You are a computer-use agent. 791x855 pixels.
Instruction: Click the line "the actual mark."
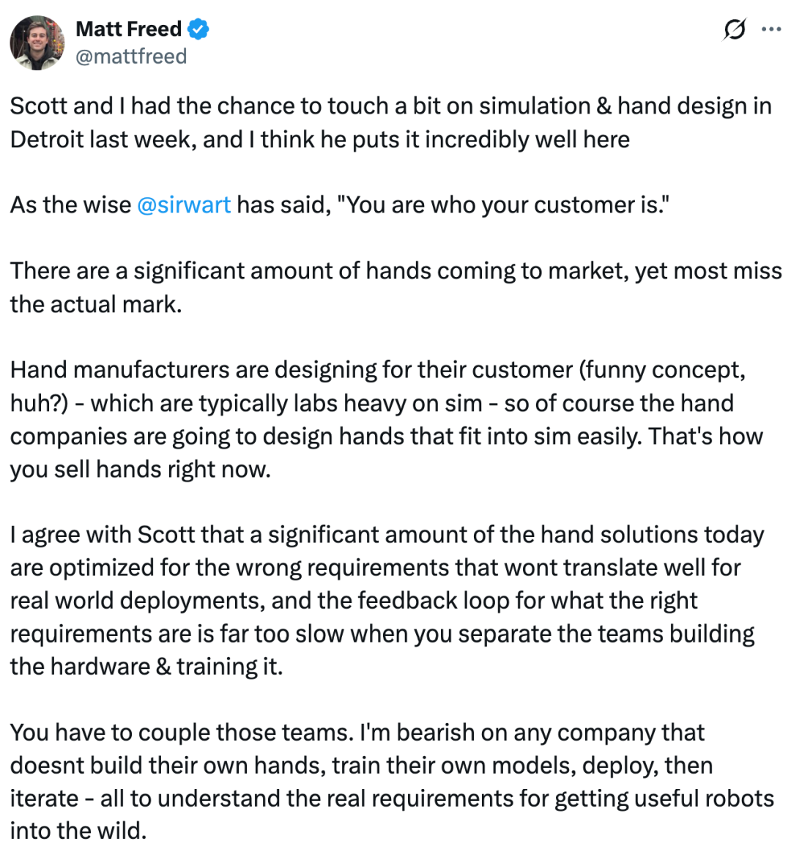point(96,304)
